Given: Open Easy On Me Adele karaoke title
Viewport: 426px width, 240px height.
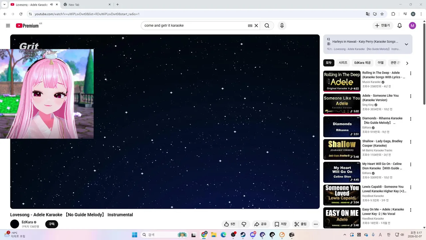Looking at the screenshot, I should pyautogui.click(x=384, y=212).
